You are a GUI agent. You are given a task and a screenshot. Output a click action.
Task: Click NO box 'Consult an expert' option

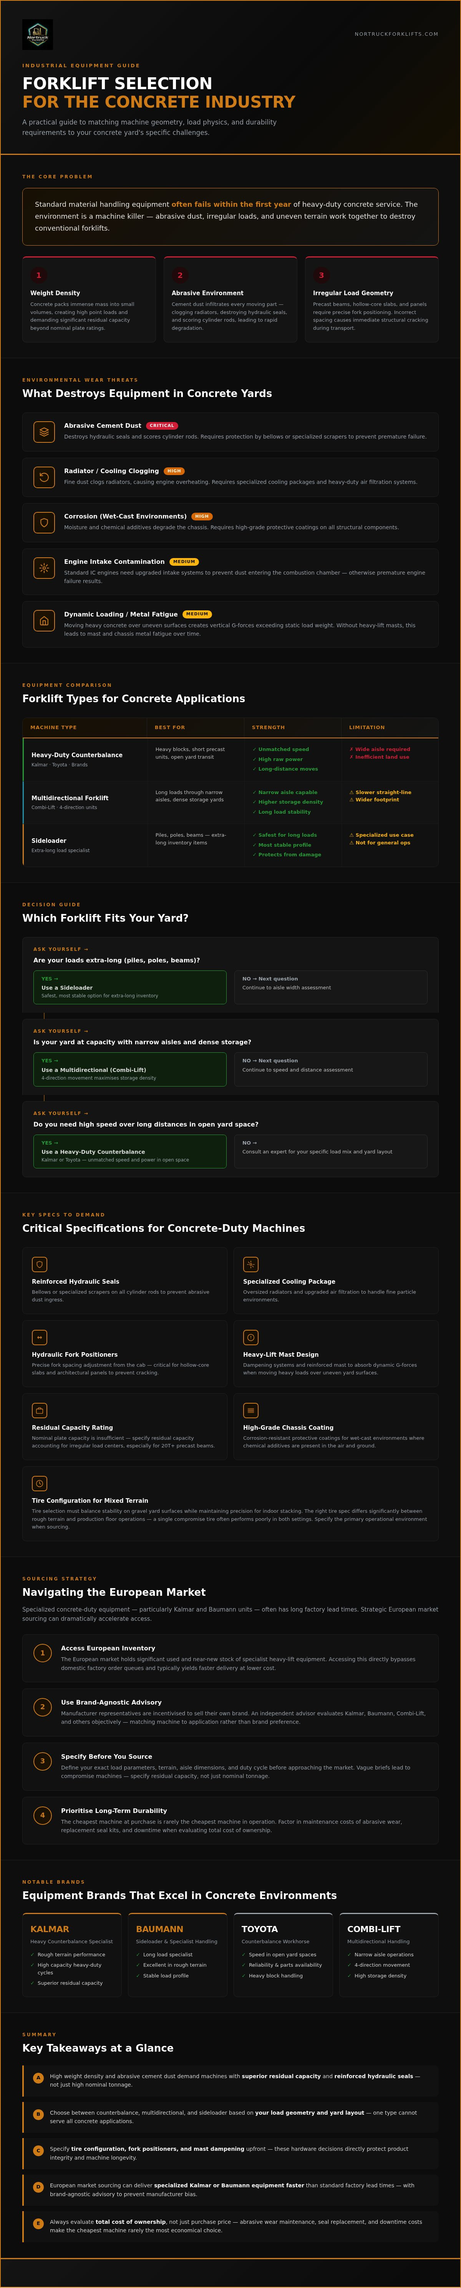(330, 1151)
